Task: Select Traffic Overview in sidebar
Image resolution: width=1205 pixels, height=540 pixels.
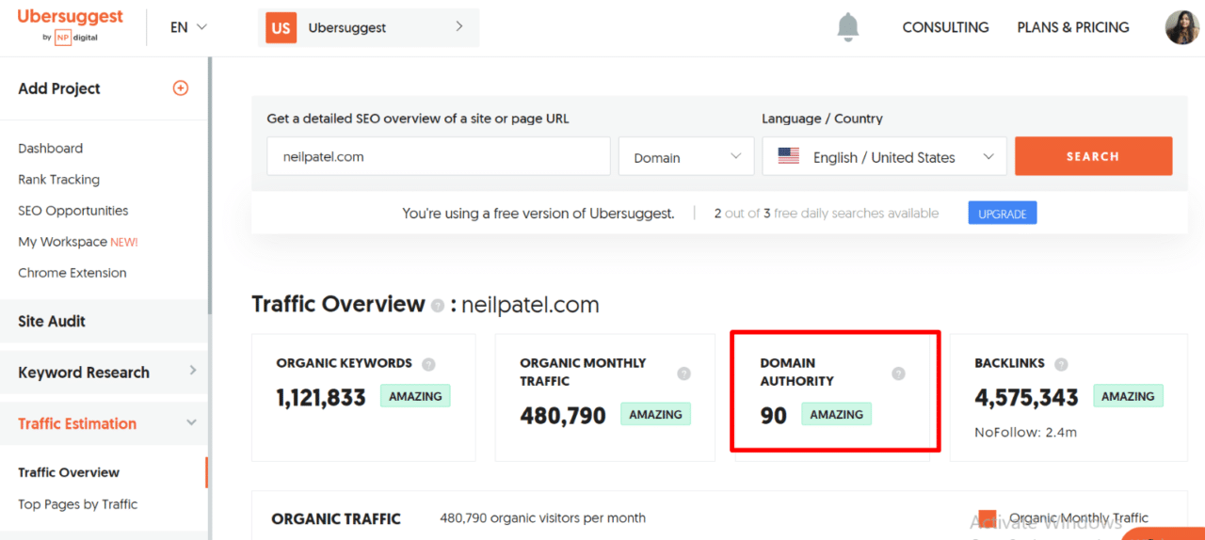Action: pos(69,472)
